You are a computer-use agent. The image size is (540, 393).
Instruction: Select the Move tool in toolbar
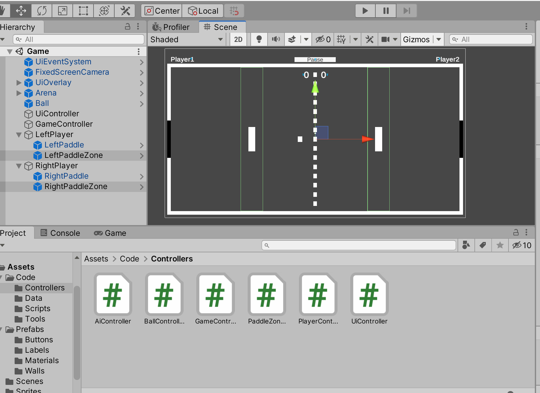tap(21, 11)
